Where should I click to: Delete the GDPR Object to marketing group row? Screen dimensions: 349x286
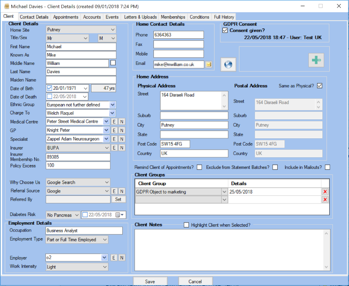click(x=325, y=192)
